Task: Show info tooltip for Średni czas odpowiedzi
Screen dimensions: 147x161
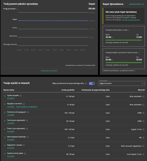Action: [x=27, y=128]
